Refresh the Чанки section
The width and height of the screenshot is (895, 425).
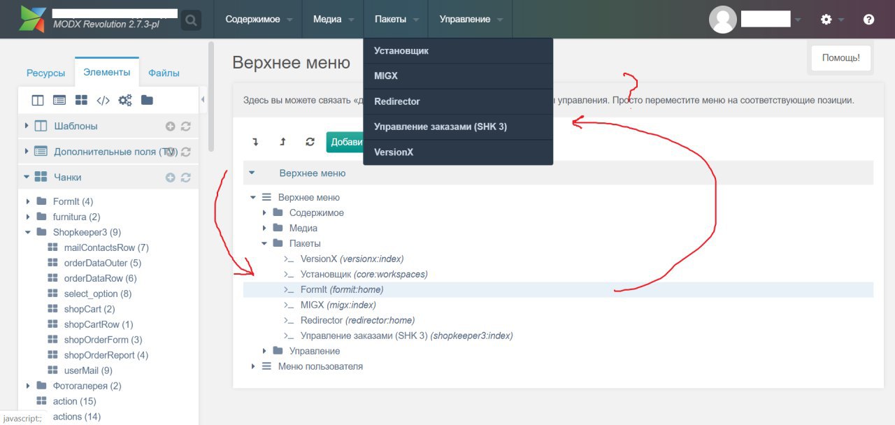pyautogui.click(x=185, y=178)
